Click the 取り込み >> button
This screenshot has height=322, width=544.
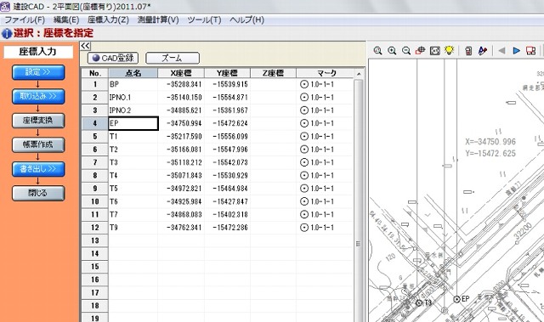38,96
